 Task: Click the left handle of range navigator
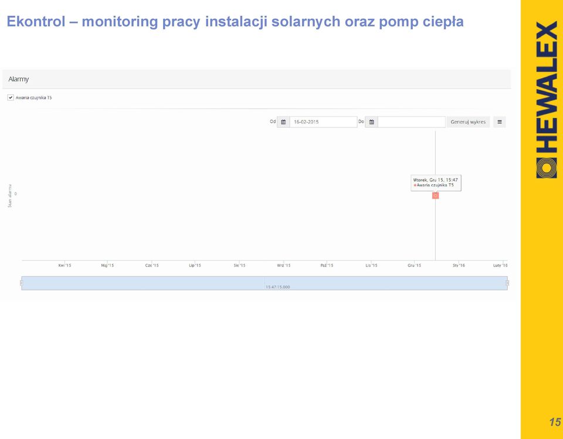[x=22, y=283]
